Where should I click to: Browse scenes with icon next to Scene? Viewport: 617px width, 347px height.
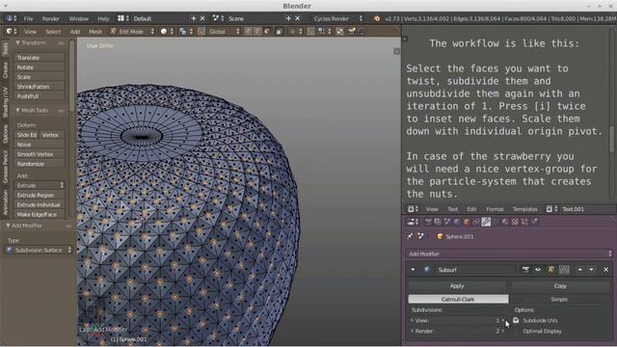[219, 18]
